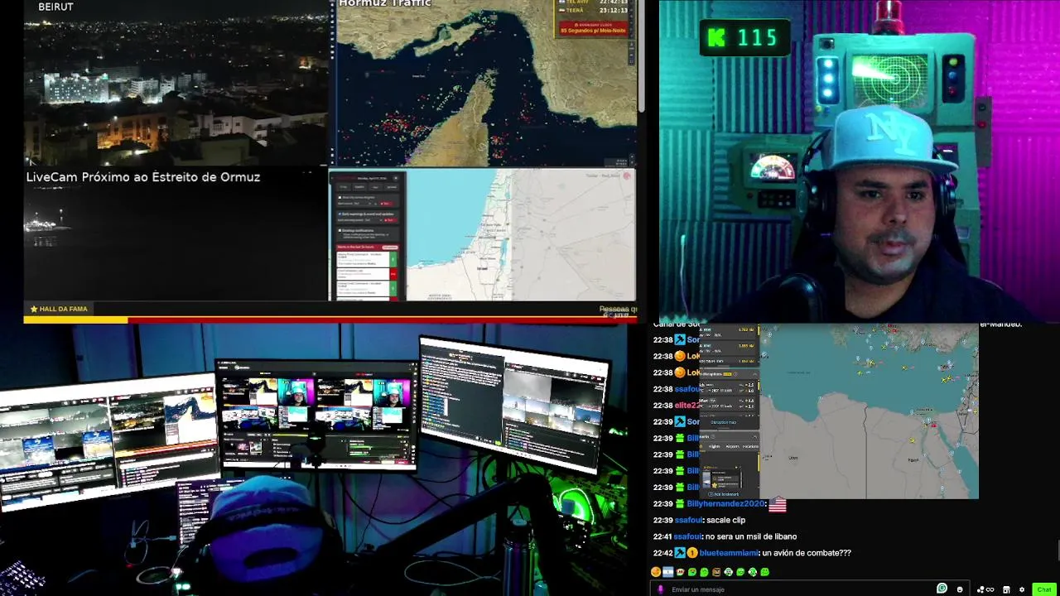
Task: Switch to the Locations tab in bookmarks panel
Action: [751, 446]
